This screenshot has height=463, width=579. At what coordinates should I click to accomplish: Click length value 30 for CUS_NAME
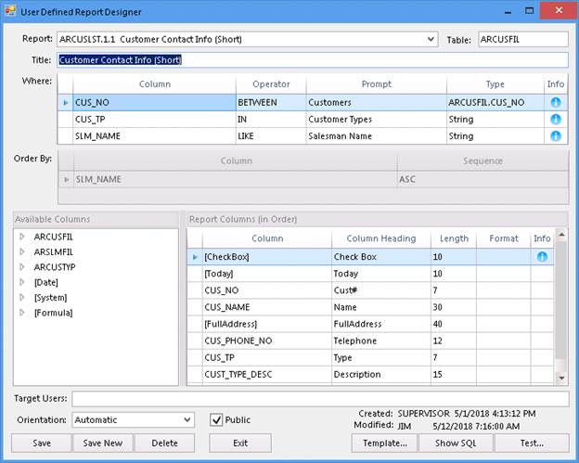pyautogui.click(x=454, y=307)
